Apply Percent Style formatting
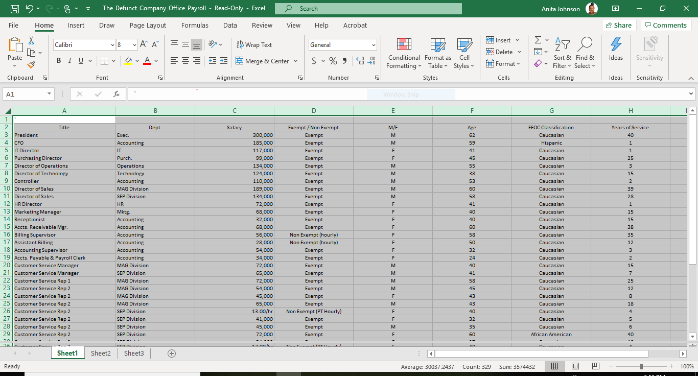The height and width of the screenshot is (376, 698). point(333,60)
